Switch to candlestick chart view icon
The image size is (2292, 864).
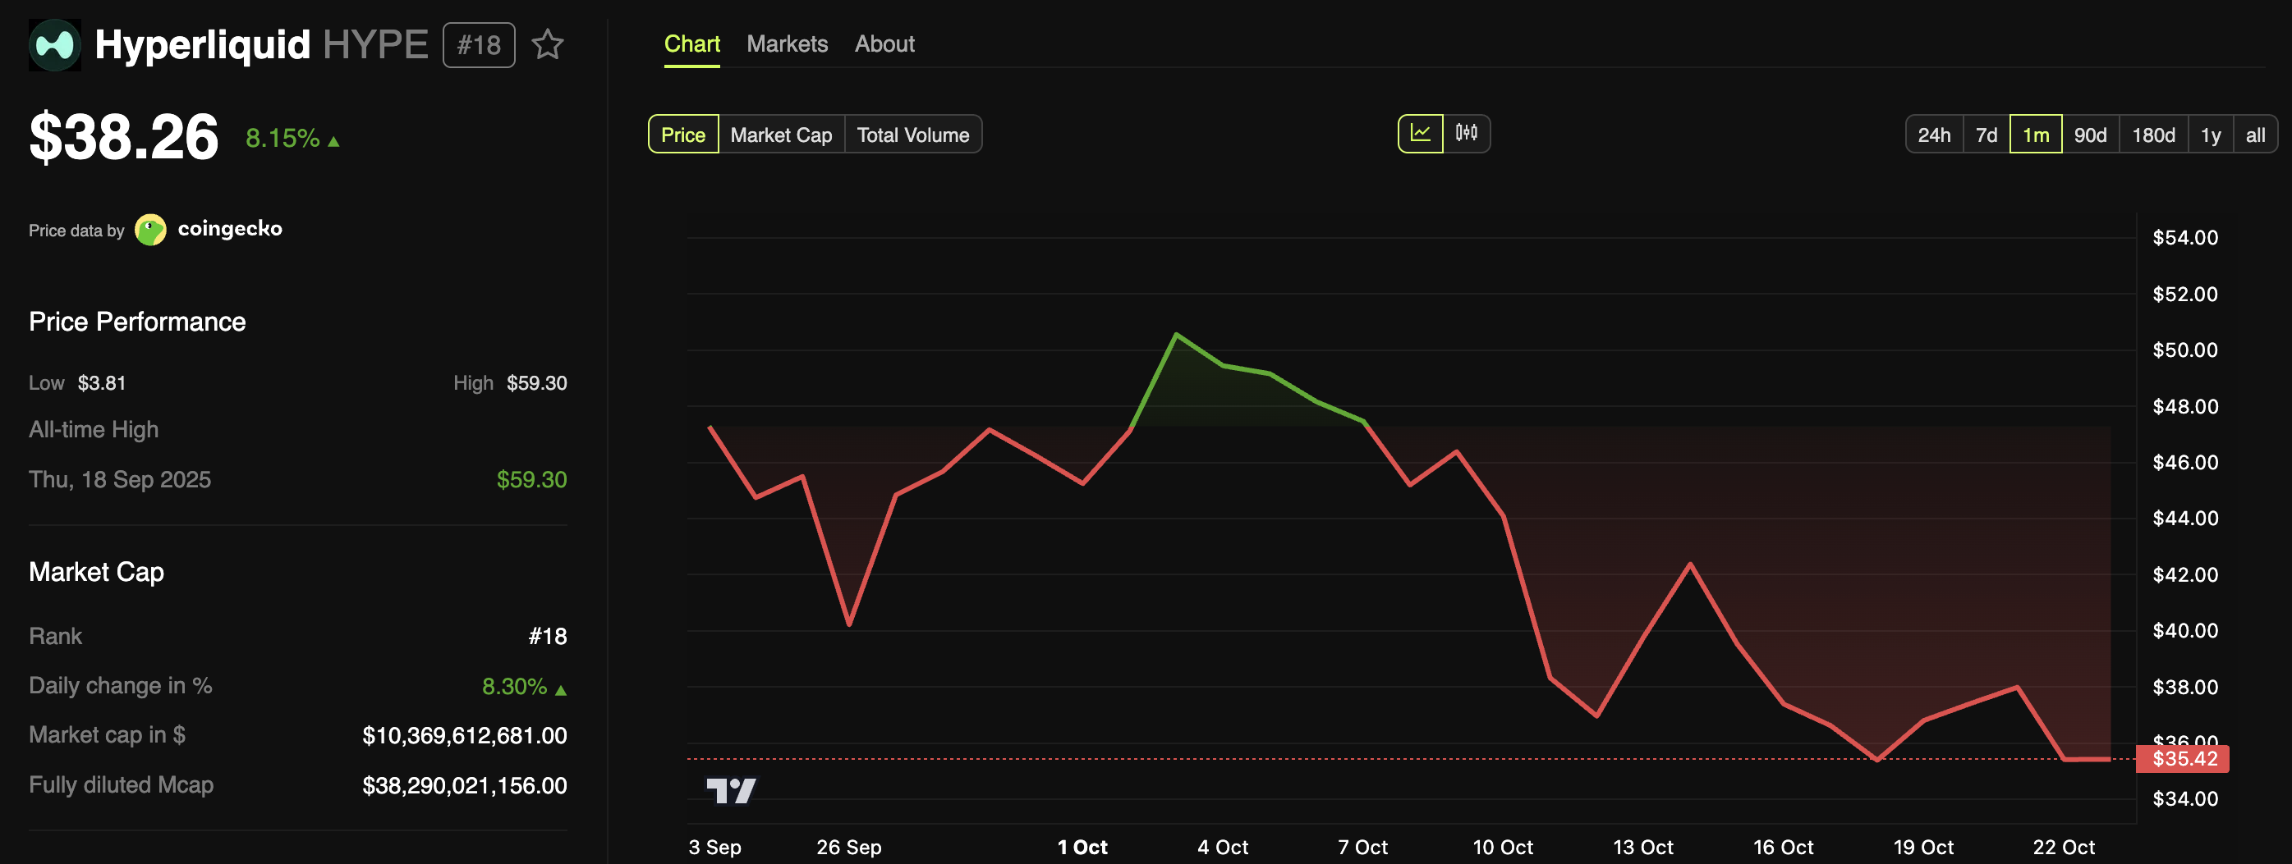tap(1467, 133)
